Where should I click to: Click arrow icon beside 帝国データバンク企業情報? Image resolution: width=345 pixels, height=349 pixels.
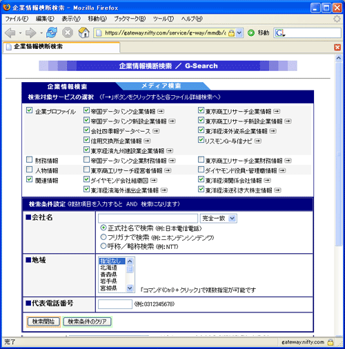pyautogui.click(x=161, y=111)
